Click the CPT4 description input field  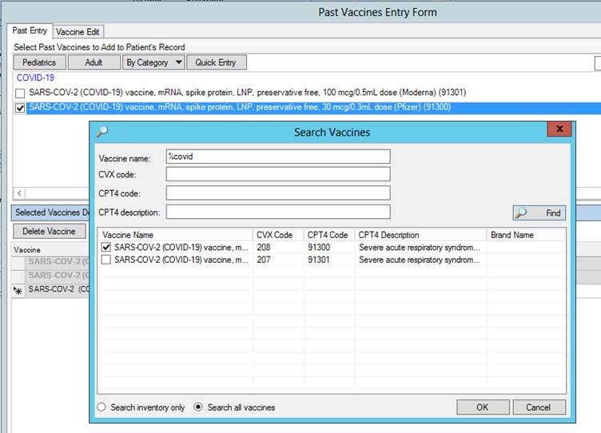[278, 212]
